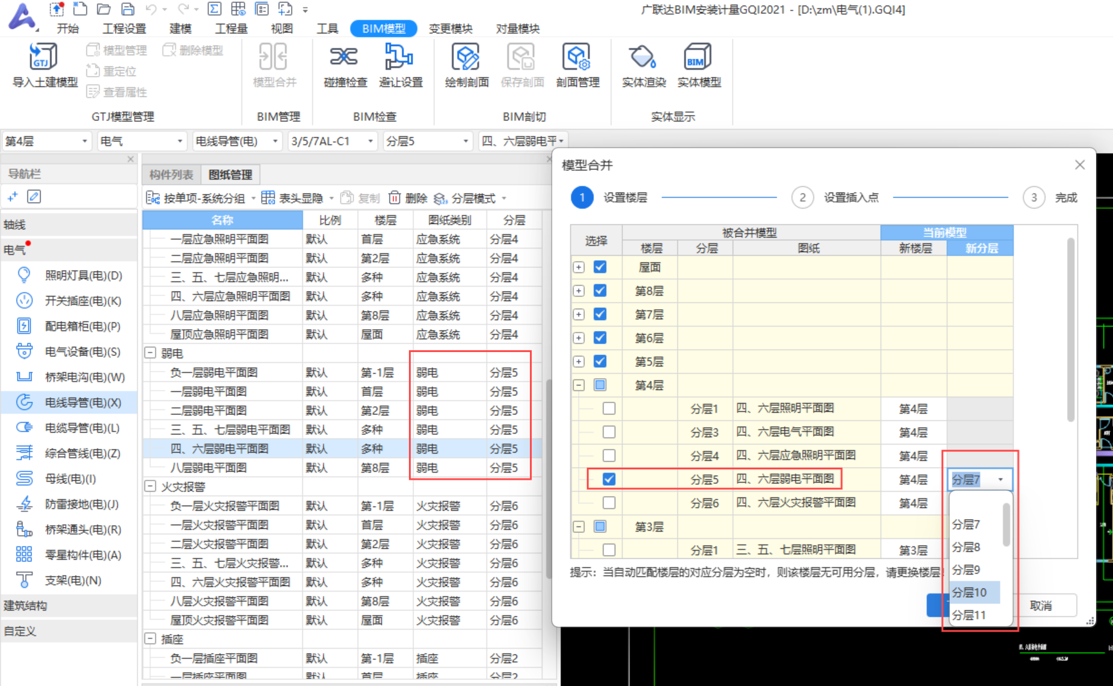Expand the 屋面 row in merge table
The height and width of the screenshot is (686, 1113).
coord(579,267)
